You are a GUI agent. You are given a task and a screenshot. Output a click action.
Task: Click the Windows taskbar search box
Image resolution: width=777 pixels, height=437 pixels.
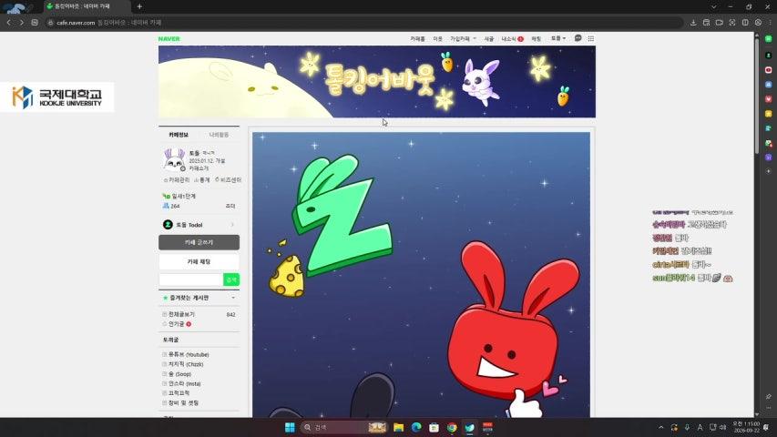click(343, 427)
